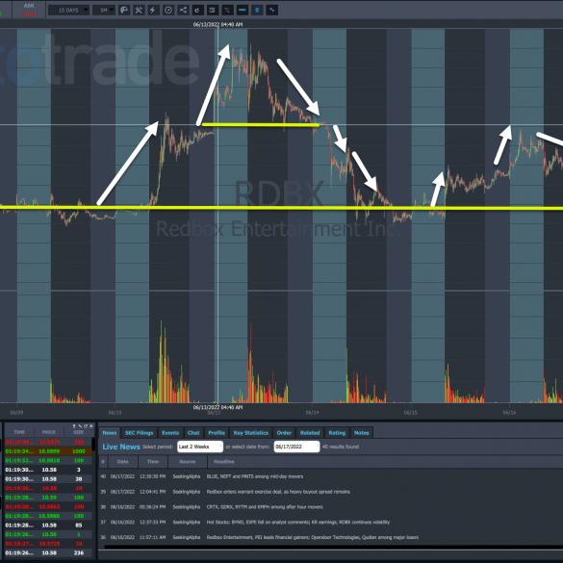Refresh the time and sales panel
The image size is (563, 563).
point(86,425)
